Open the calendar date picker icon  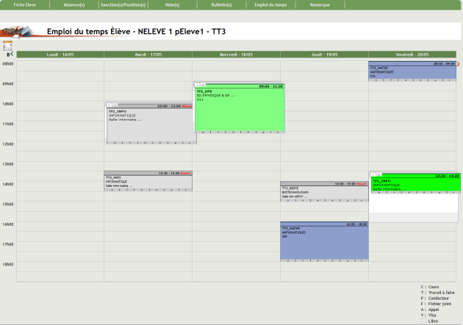pos(8,45)
